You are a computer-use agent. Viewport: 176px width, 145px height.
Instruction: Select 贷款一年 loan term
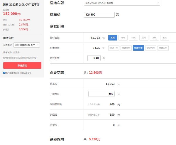114,48
